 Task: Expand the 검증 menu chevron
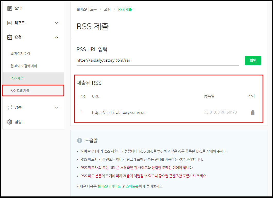pos(56,108)
